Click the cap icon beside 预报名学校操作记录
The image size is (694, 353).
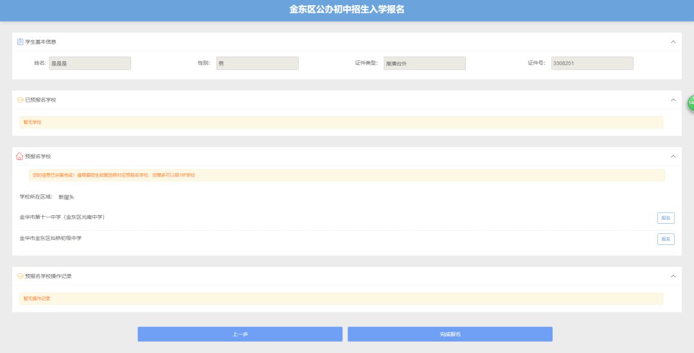tap(20, 276)
